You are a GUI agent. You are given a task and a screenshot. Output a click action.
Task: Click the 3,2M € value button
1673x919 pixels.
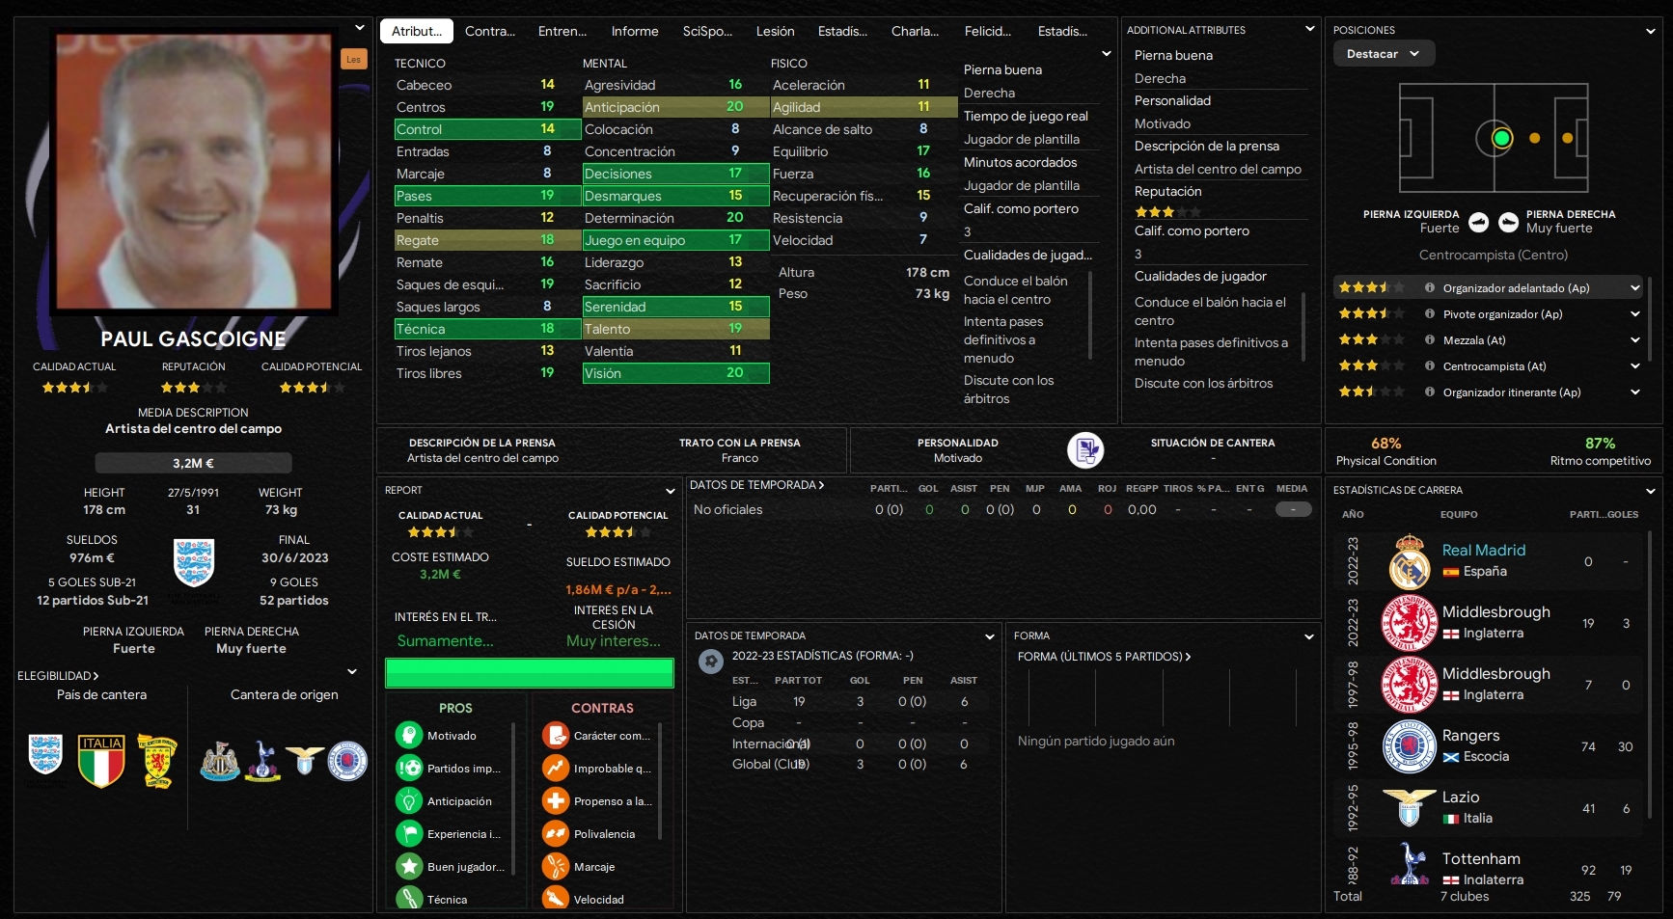tap(193, 463)
